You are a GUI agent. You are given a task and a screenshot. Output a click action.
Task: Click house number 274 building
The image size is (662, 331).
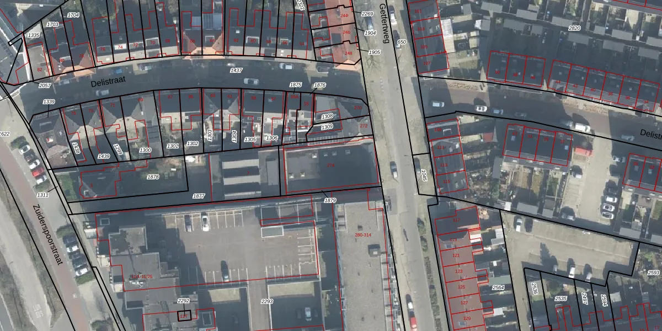coord(330,165)
